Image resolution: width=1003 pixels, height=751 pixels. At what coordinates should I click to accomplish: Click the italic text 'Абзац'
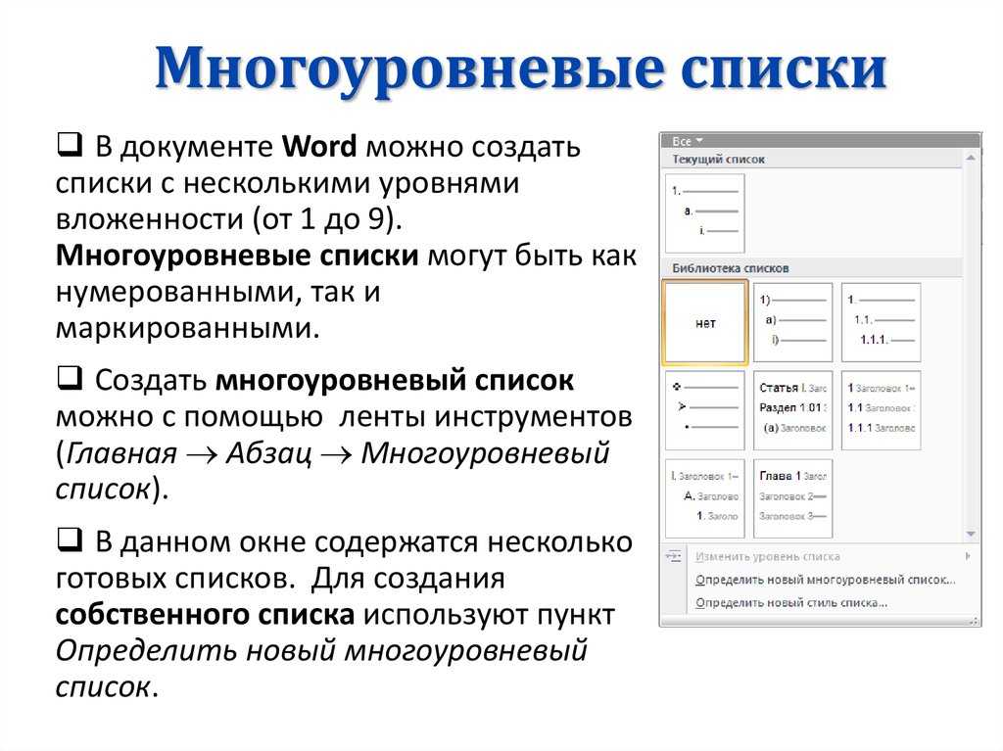pyautogui.click(x=268, y=453)
